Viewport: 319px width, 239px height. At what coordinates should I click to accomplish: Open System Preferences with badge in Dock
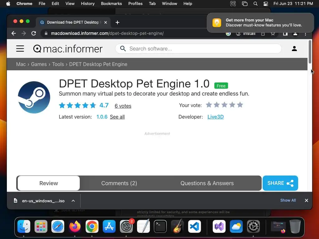click(126, 227)
